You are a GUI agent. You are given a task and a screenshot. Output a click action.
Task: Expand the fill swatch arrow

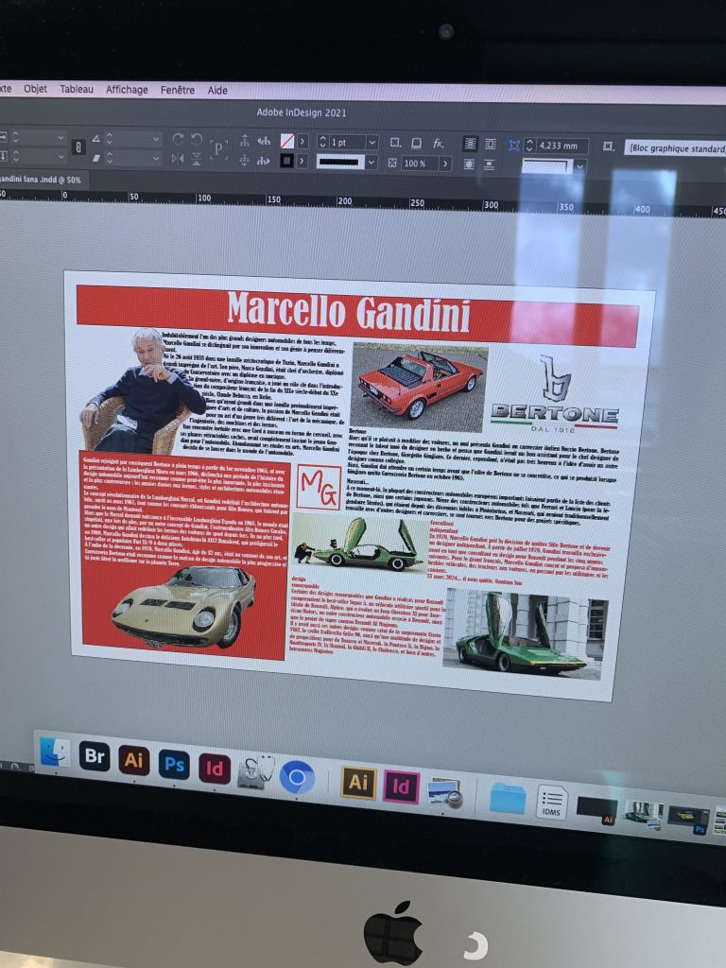(302, 142)
